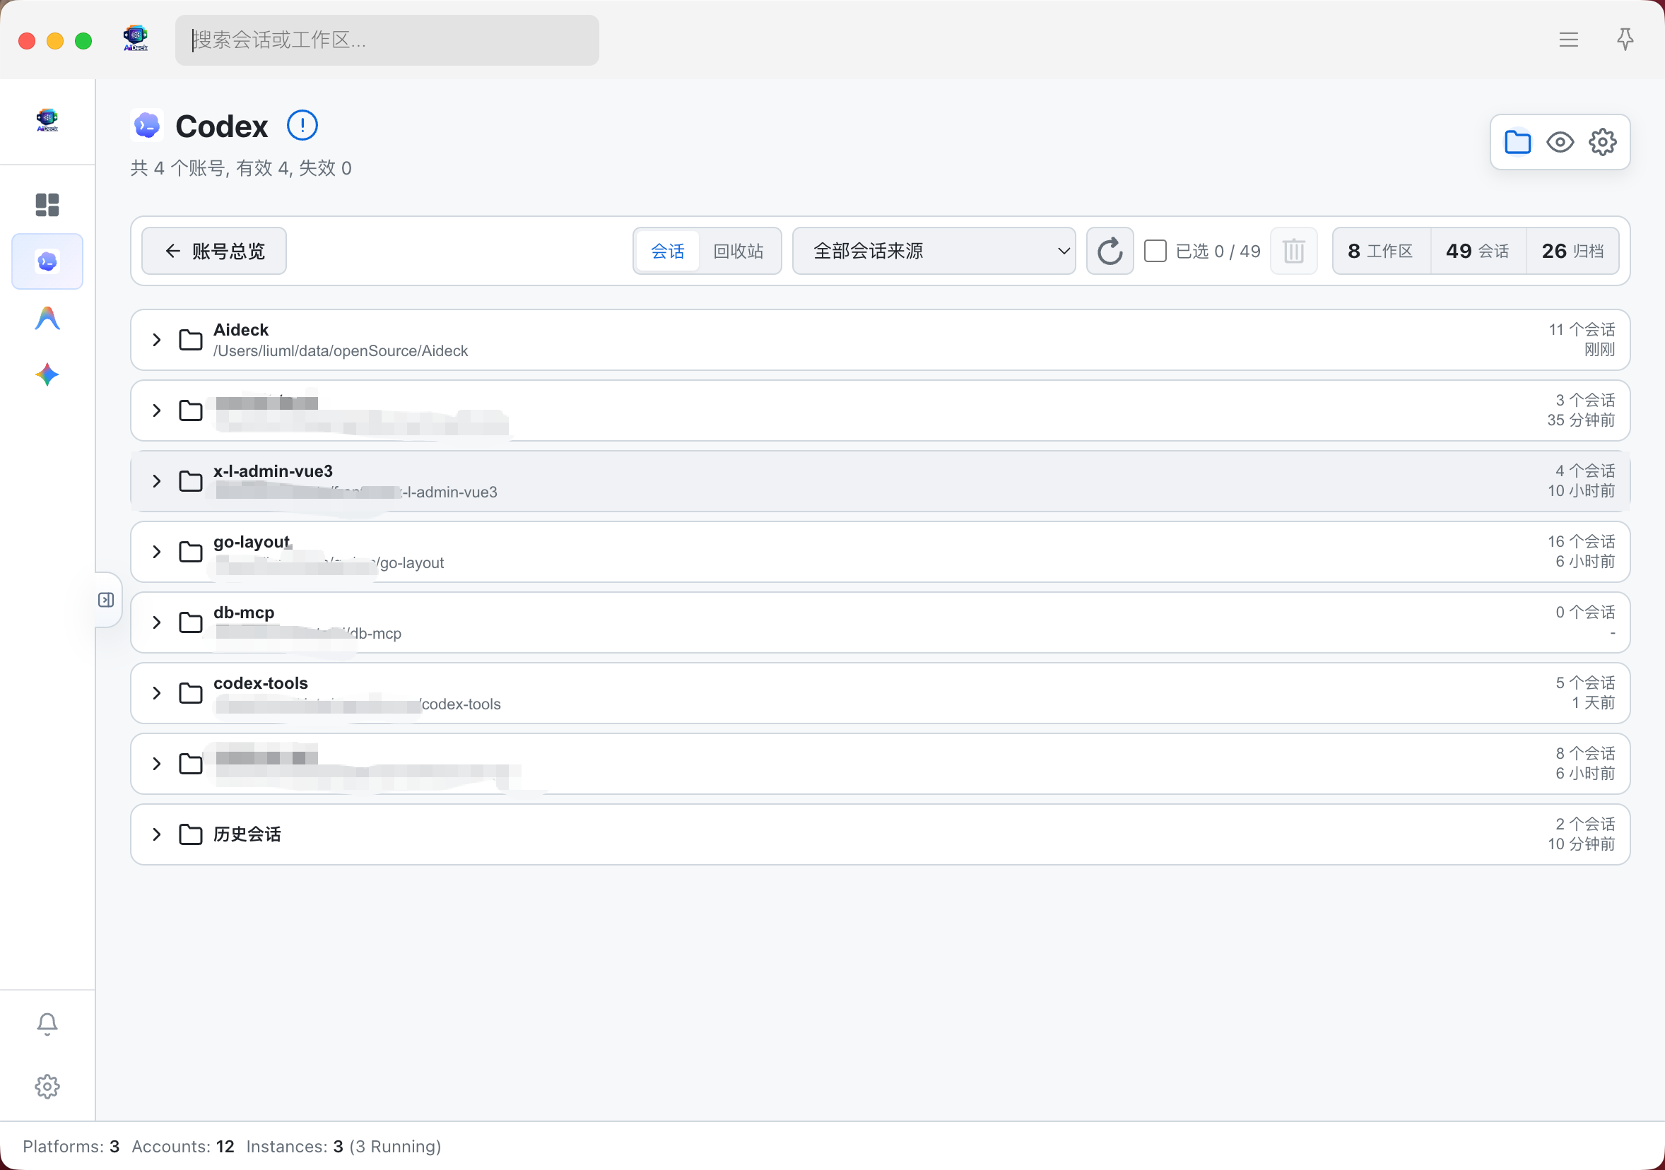This screenshot has width=1665, height=1170.
Task: Click the Aideck workspace name
Action: pos(241,330)
